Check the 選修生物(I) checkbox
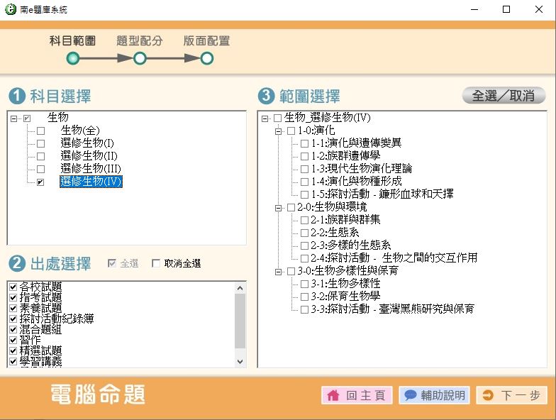Viewport: 556px width, 420px height. [x=41, y=143]
